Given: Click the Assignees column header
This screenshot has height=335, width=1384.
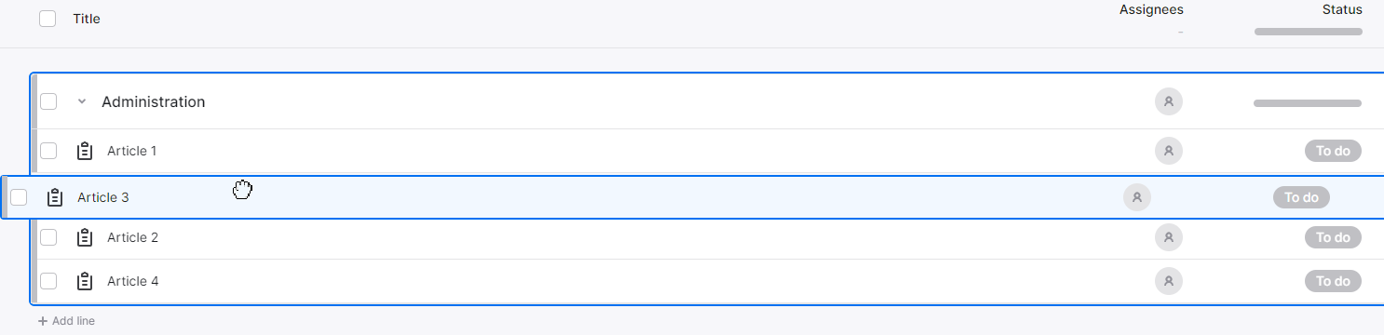Looking at the screenshot, I should click(1151, 9).
